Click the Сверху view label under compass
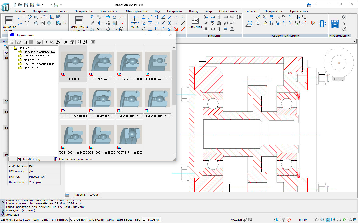Screen dimensions: 358x223 338,79
